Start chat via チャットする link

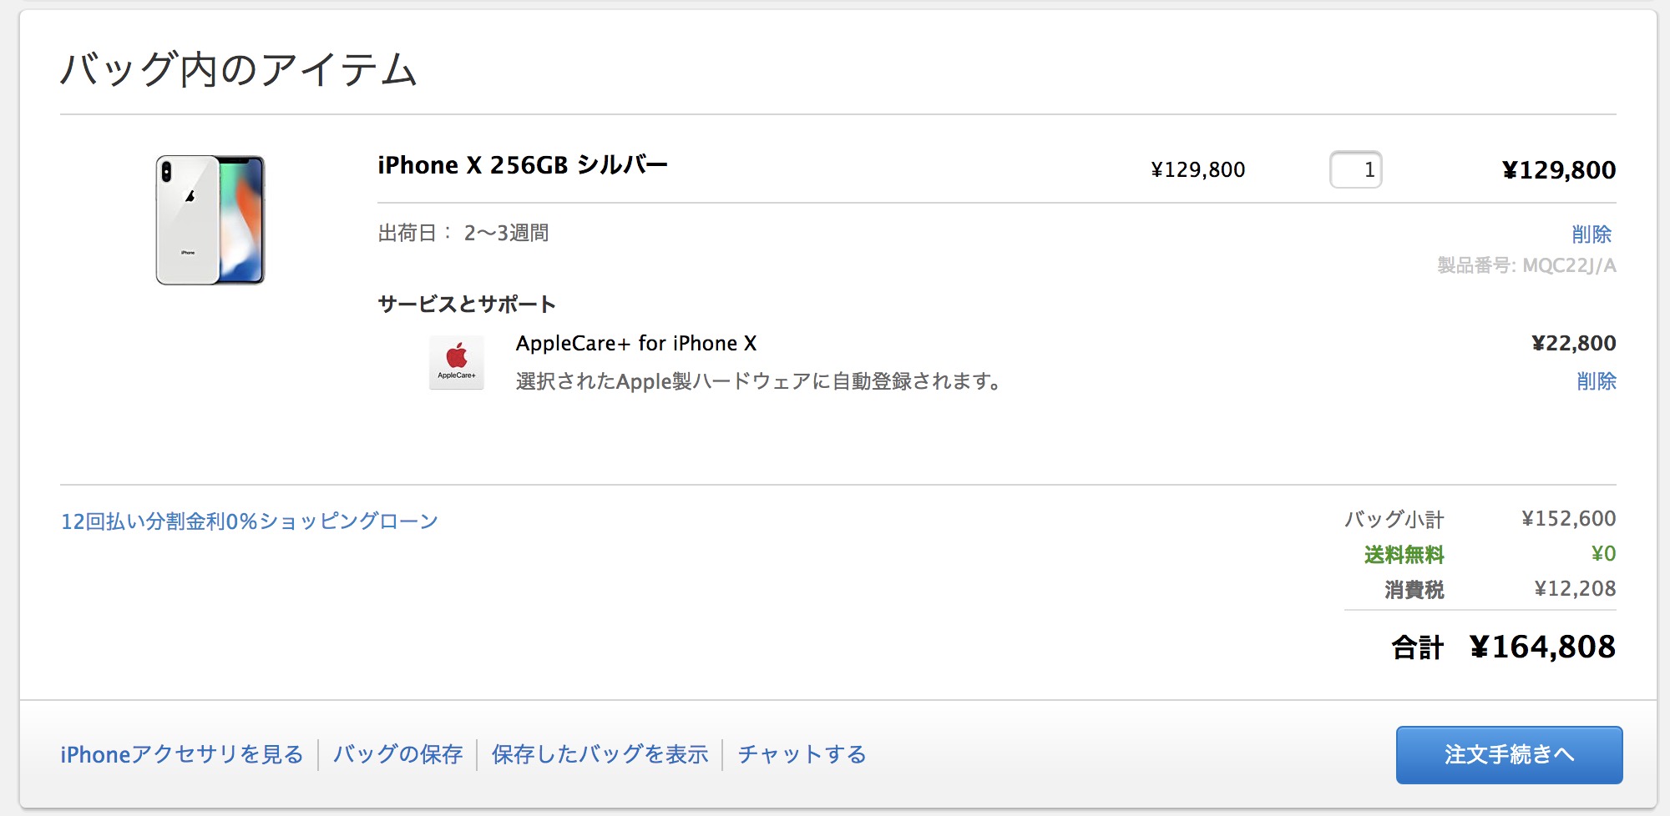click(x=802, y=754)
